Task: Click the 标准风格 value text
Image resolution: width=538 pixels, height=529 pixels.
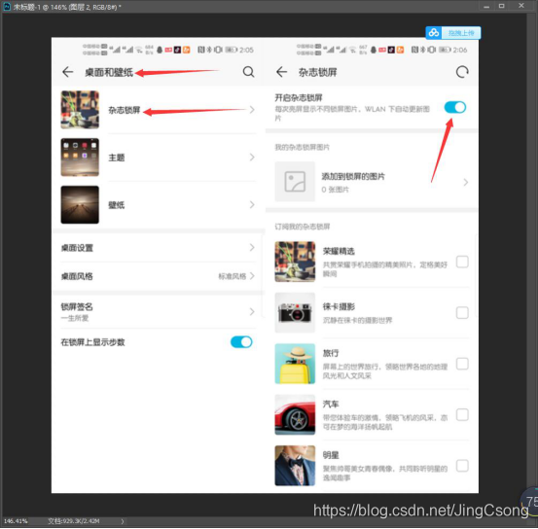Action: point(233,276)
